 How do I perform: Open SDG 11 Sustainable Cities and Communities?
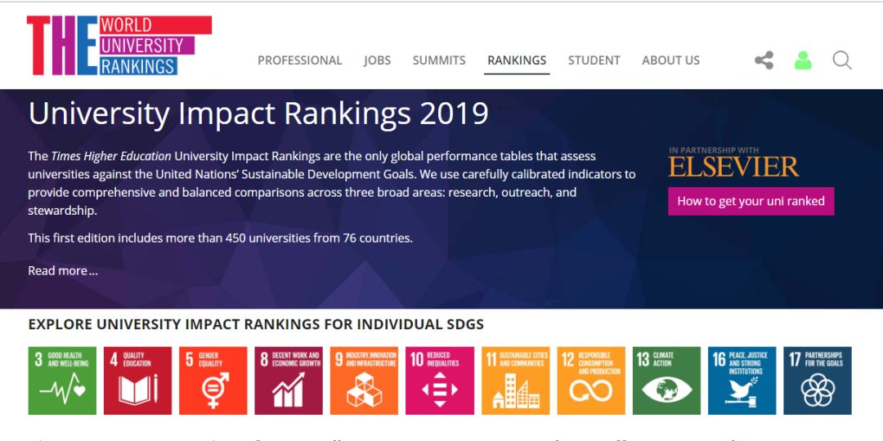[x=515, y=381]
